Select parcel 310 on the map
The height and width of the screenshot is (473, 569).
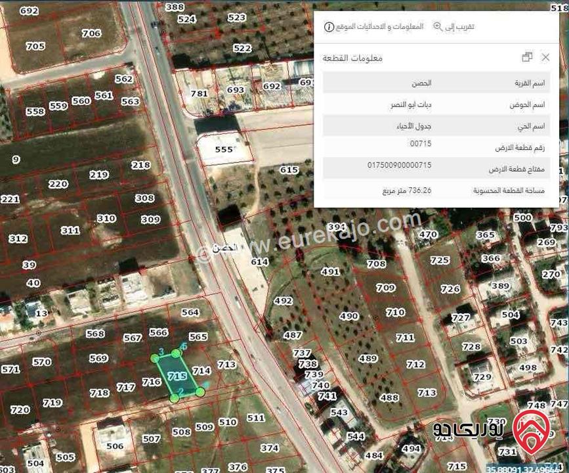point(106,218)
